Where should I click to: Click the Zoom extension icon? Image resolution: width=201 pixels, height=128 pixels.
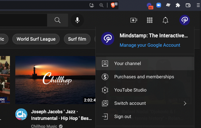pos(159,5)
